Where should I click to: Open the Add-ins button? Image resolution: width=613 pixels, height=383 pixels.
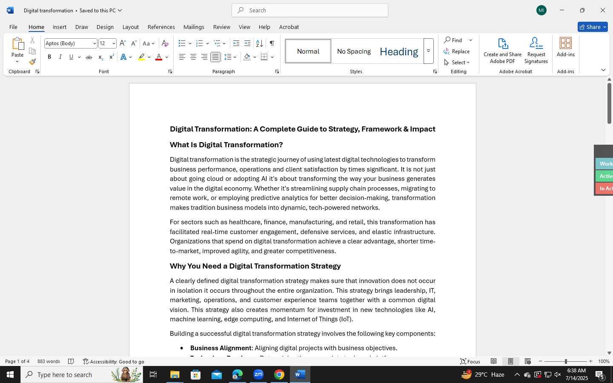pyautogui.click(x=566, y=47)
